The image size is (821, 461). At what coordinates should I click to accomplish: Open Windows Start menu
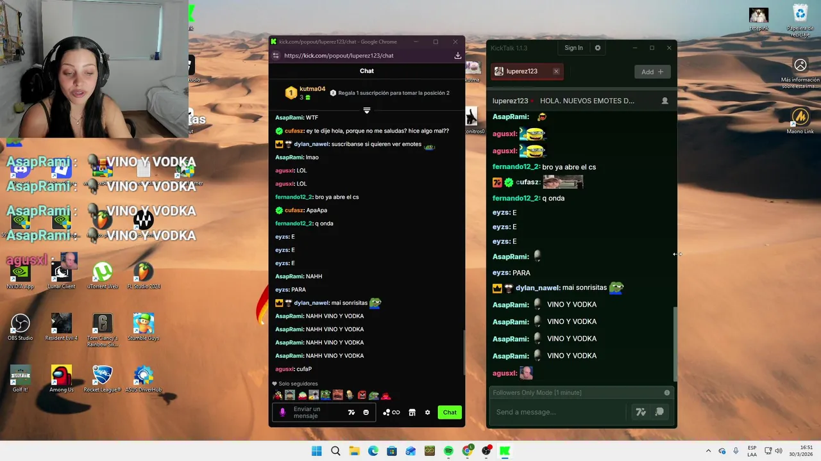(x=317, y=451)
